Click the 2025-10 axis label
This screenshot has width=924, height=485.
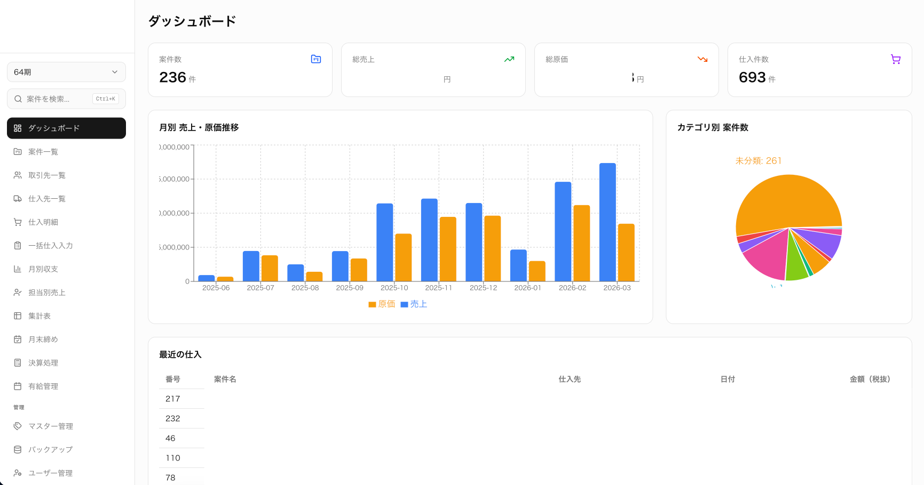[x=394, y=288]
